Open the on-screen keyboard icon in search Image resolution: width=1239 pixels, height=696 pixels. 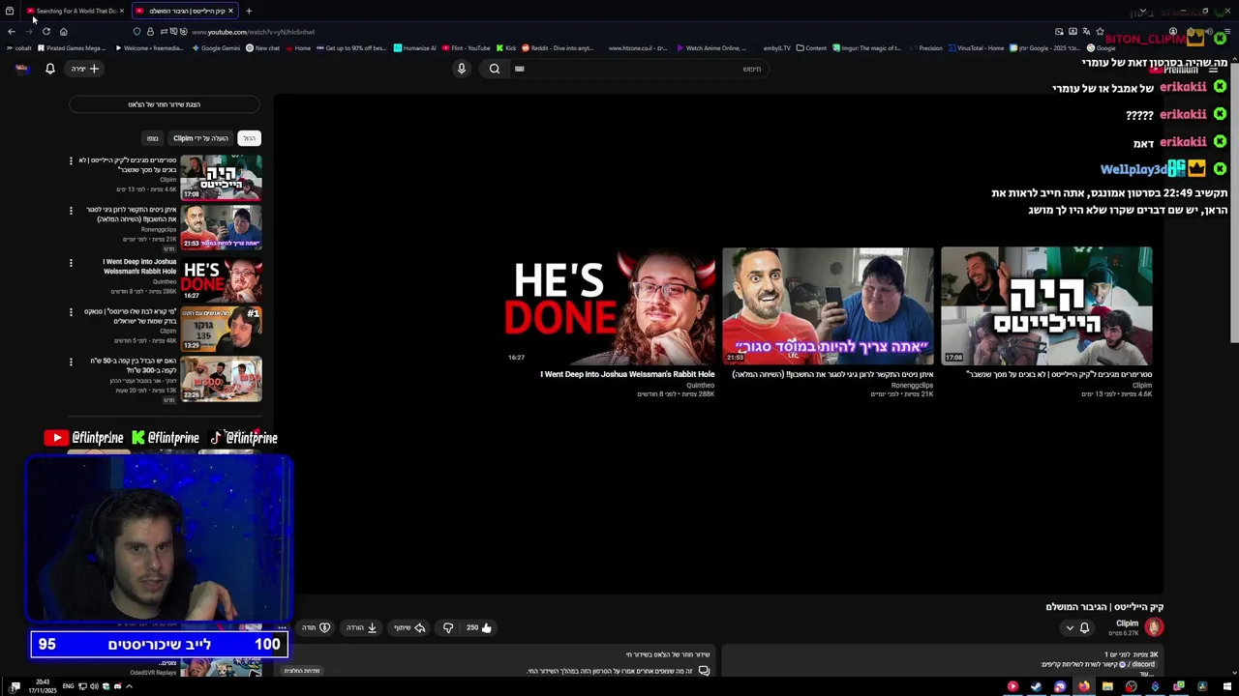pyautogui.click(x=520, y=69)
